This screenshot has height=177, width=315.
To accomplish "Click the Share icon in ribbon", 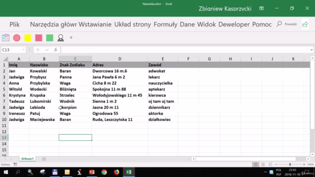I will [305, 24].
